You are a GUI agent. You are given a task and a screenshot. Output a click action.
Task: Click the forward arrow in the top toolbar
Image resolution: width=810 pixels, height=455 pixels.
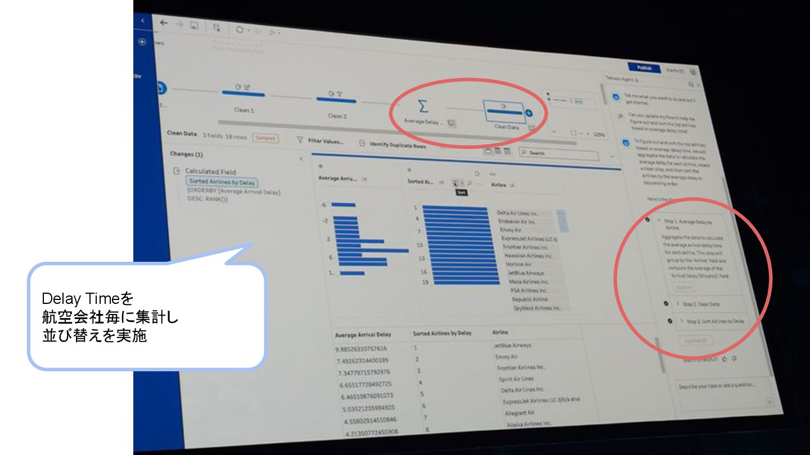[178, 24]
